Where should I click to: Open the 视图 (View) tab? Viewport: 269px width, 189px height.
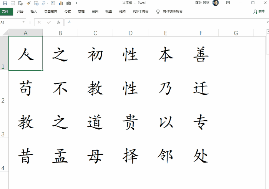pyautogui.click(x=109, y=12)
